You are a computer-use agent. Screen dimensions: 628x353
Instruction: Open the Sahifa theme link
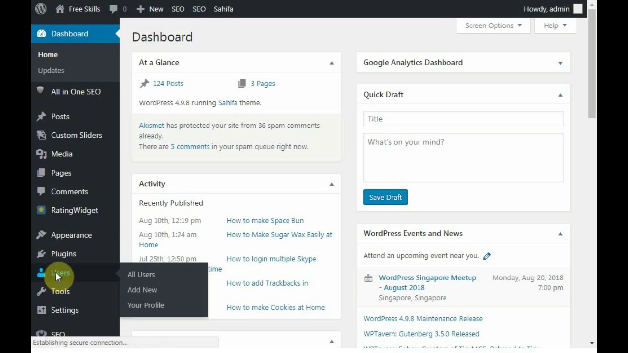[x=228, y=103]
